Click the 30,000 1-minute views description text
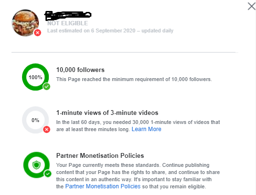 [138, 126]
